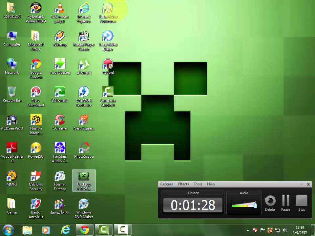Open the network status tray icon
This screenshot has height=236, width=315.
278,230
